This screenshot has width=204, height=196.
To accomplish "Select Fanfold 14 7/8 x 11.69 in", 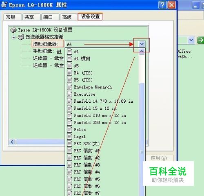I will point(102,101).
